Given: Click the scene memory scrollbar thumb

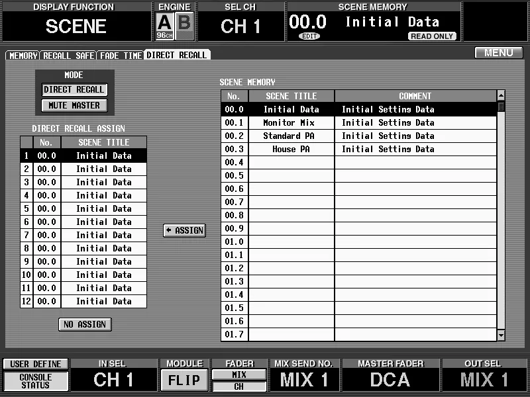Looking at the screenshot, I should tap(501, 107).
